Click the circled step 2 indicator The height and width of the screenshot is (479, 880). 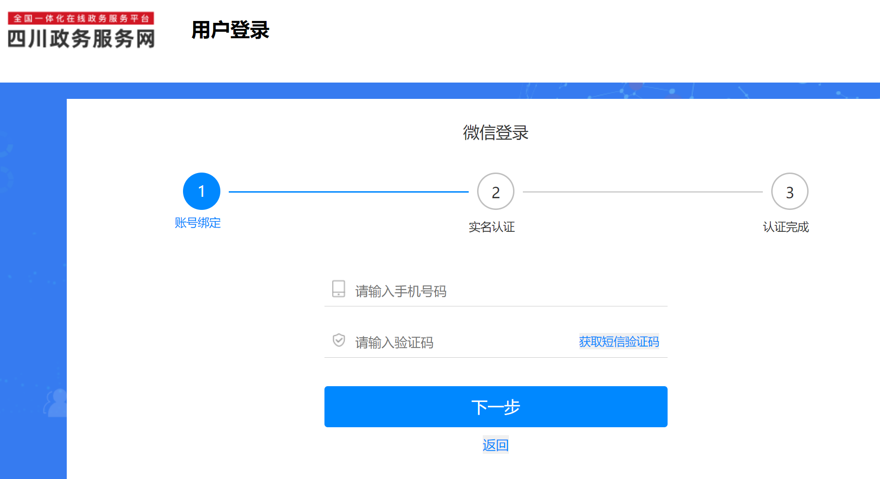(495, 191)
